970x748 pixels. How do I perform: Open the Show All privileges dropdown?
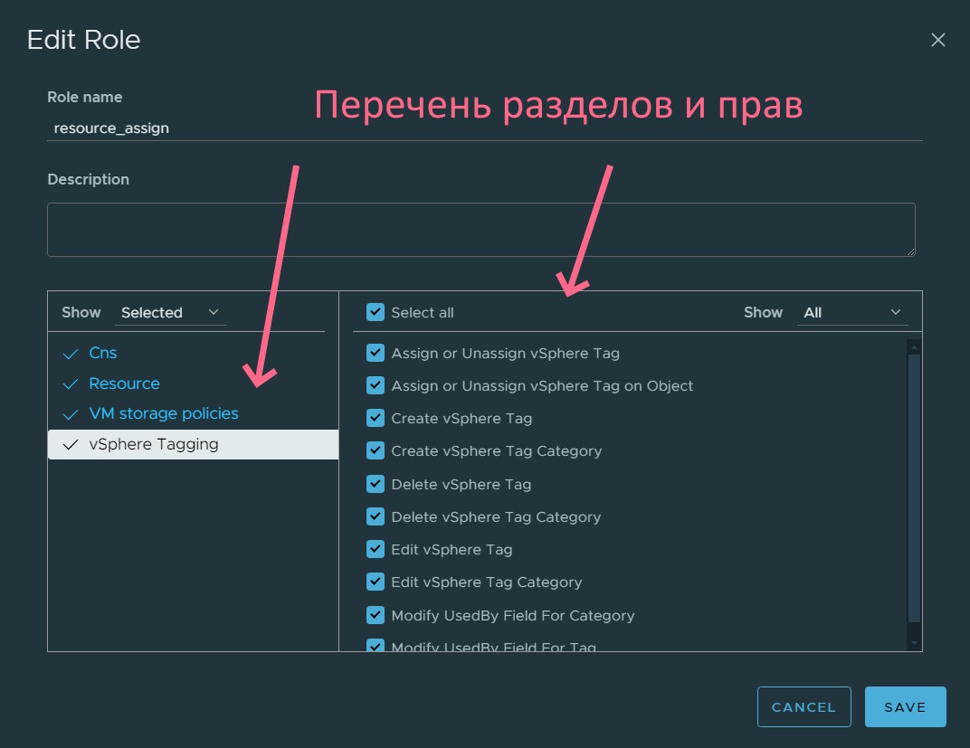(852, 313)
